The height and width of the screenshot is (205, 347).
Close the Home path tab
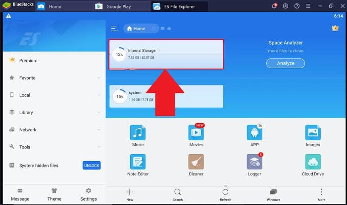click(153, 29)
